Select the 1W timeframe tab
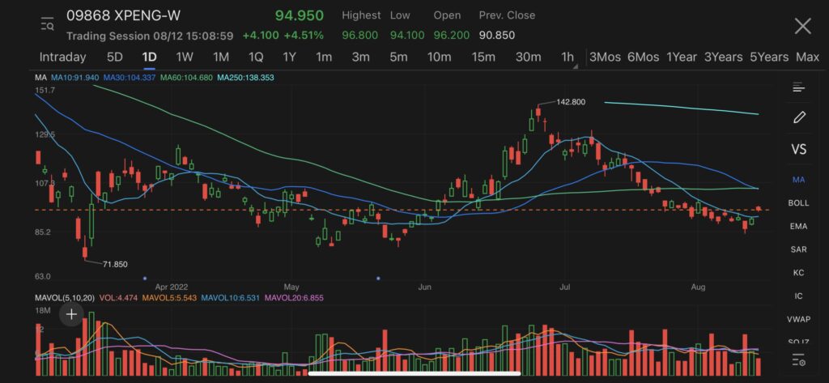 click(185, 57)
